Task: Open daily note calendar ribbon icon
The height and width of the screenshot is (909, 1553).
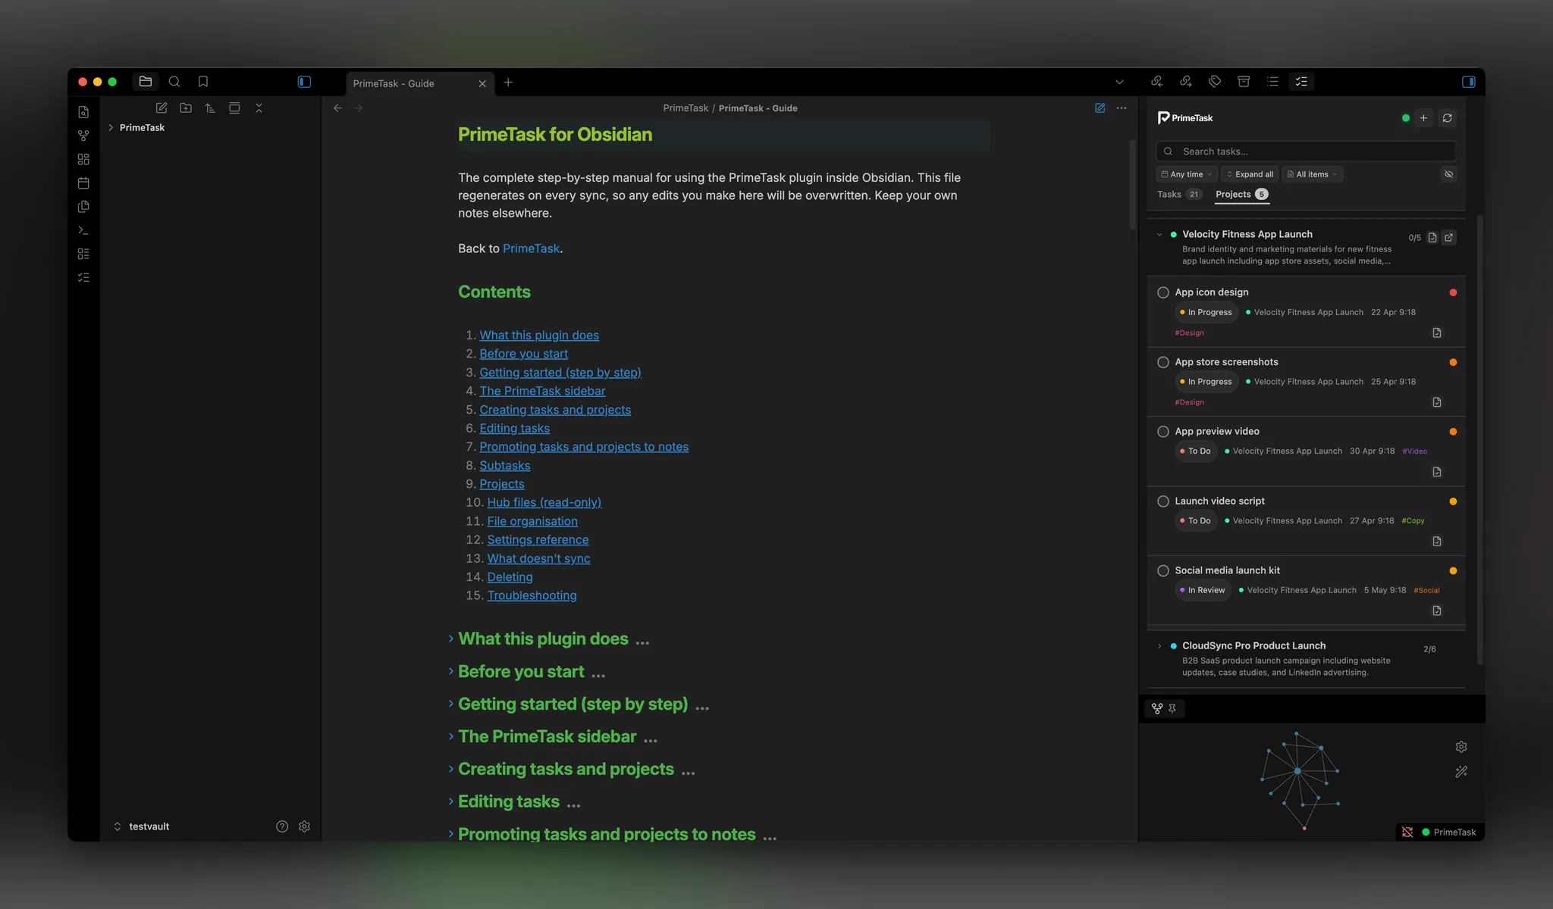Action: 83,183
